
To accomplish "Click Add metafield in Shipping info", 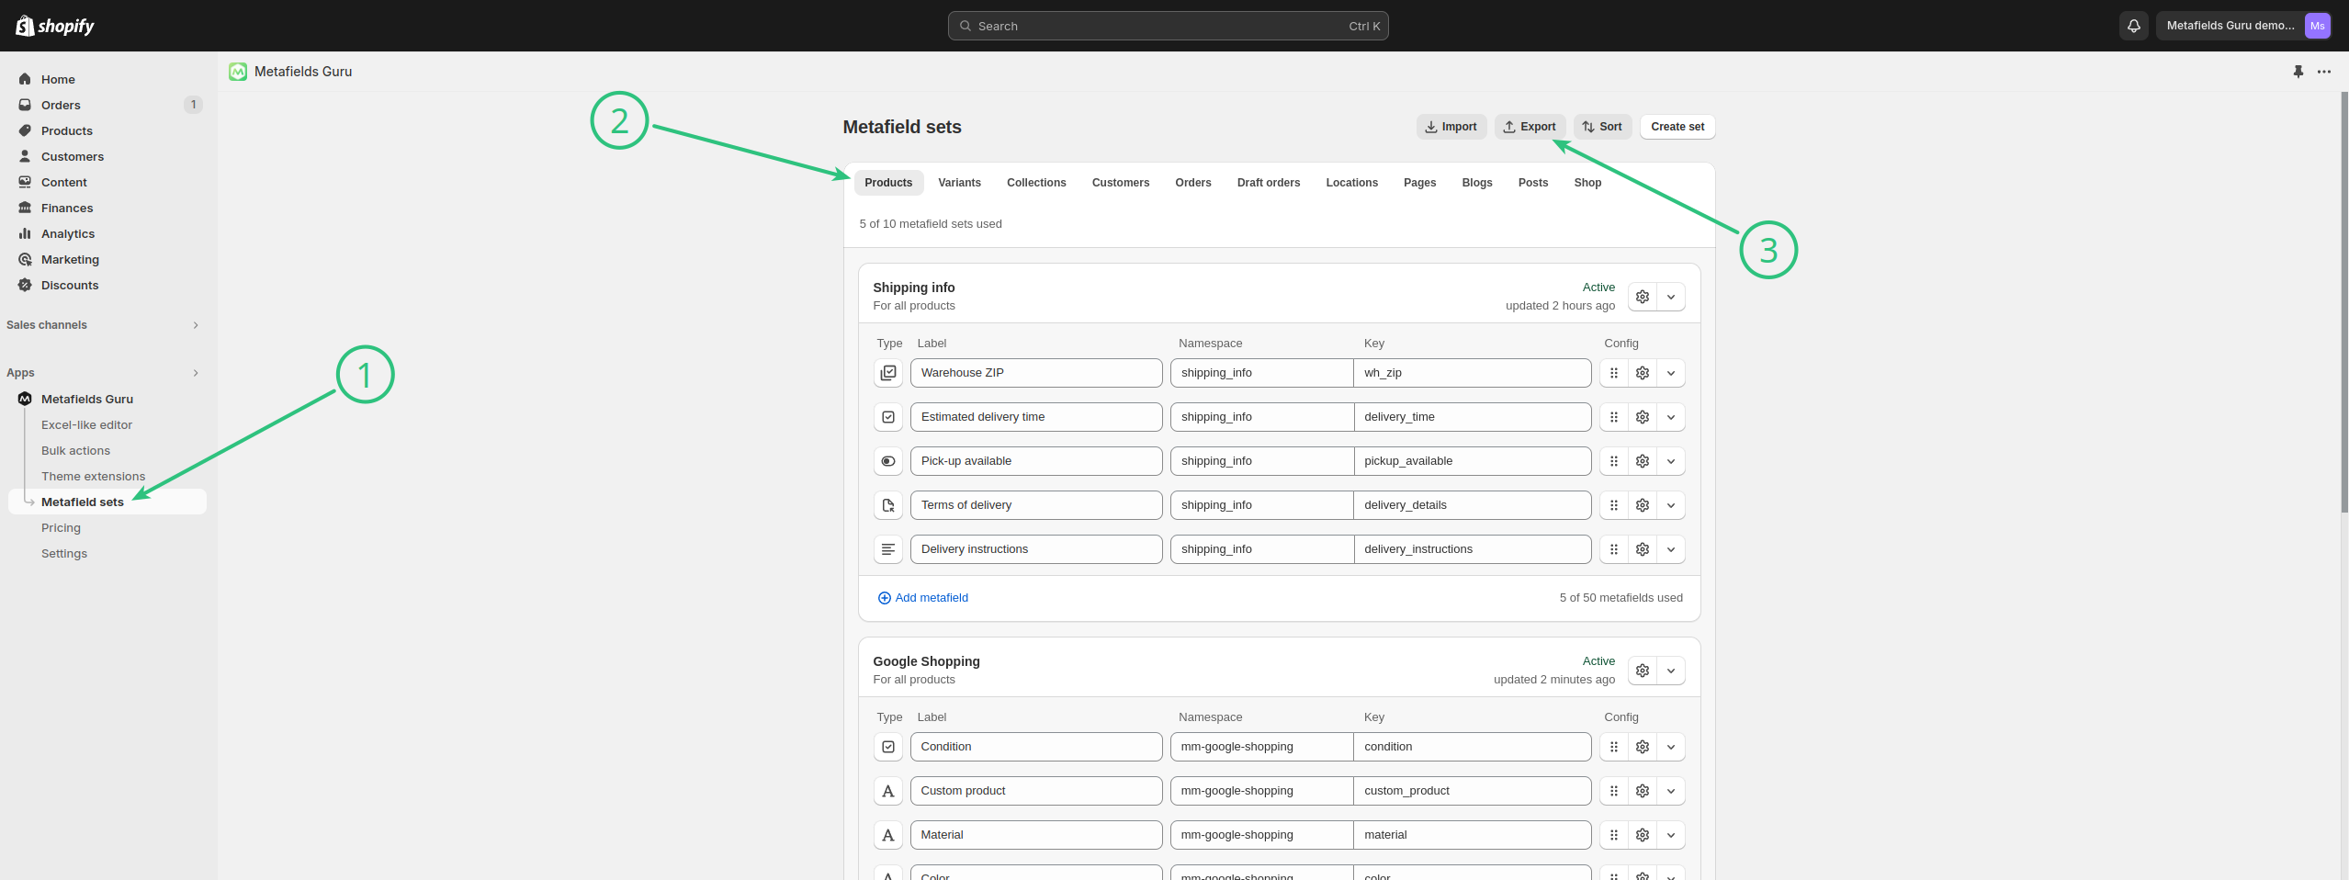I will pos(923,598).
